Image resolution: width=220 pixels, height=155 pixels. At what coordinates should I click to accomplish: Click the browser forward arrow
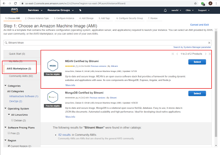click(9, 3)
